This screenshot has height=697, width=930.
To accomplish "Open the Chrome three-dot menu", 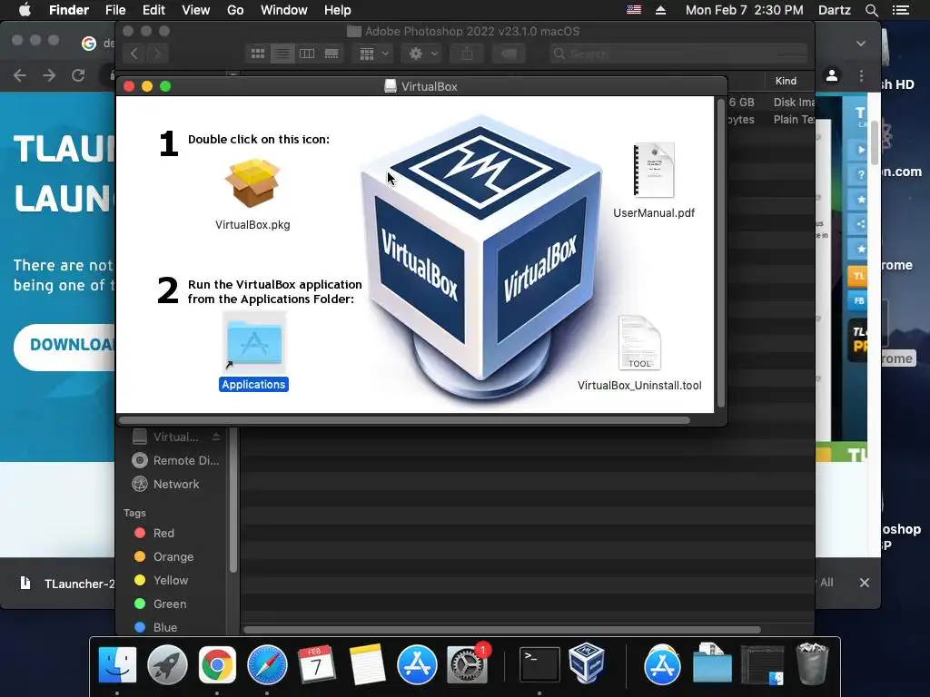I will point(861,76).
